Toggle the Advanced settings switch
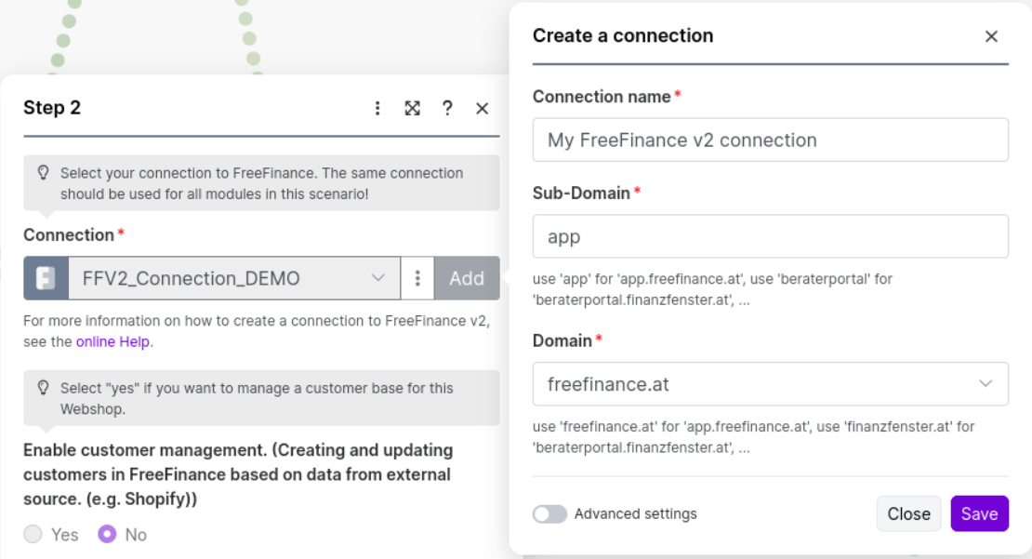 (549, 513)
